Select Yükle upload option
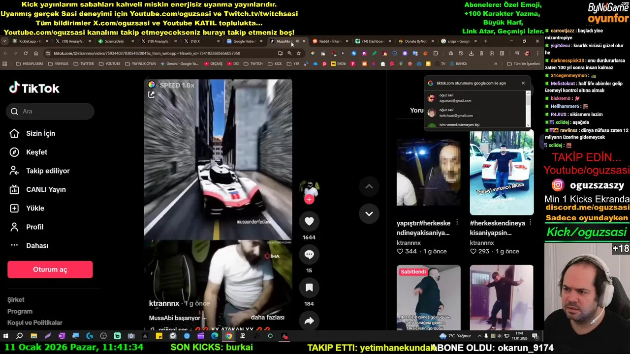 tap(27, 208)
